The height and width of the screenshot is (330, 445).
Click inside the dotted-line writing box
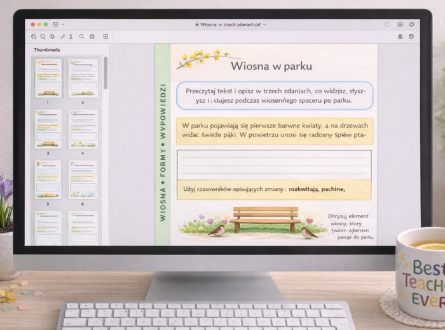click(x=274, y=165)
